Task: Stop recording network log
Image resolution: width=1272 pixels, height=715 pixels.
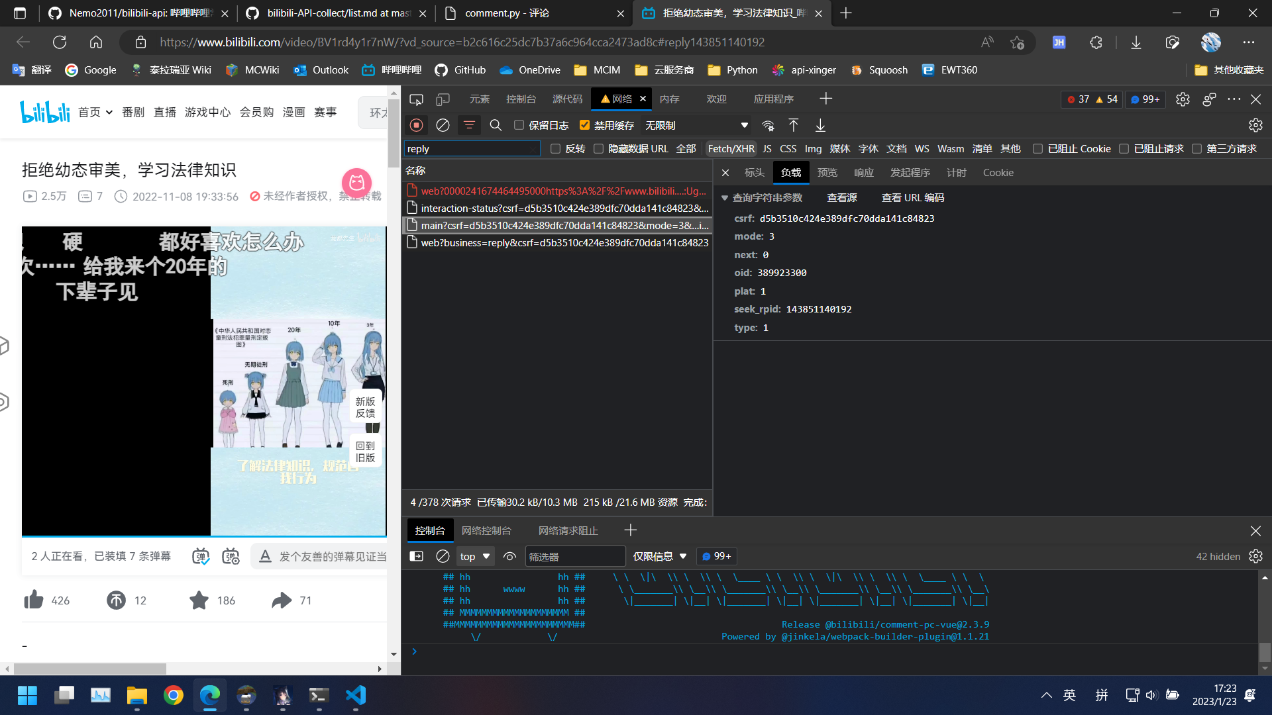Action: [x=416, y=125]
